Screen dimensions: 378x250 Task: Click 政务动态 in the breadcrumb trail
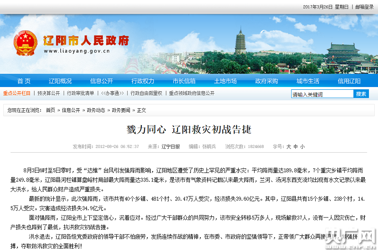96,110
